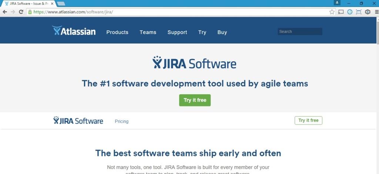Viewport: 379px width, 174px height.
Task: Open the Chrome hamburger menu
Action: [376, 12]
